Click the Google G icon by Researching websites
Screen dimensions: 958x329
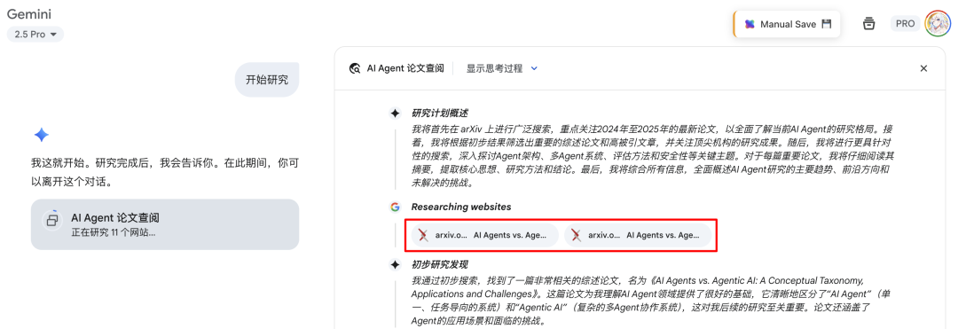pos(395,207)
